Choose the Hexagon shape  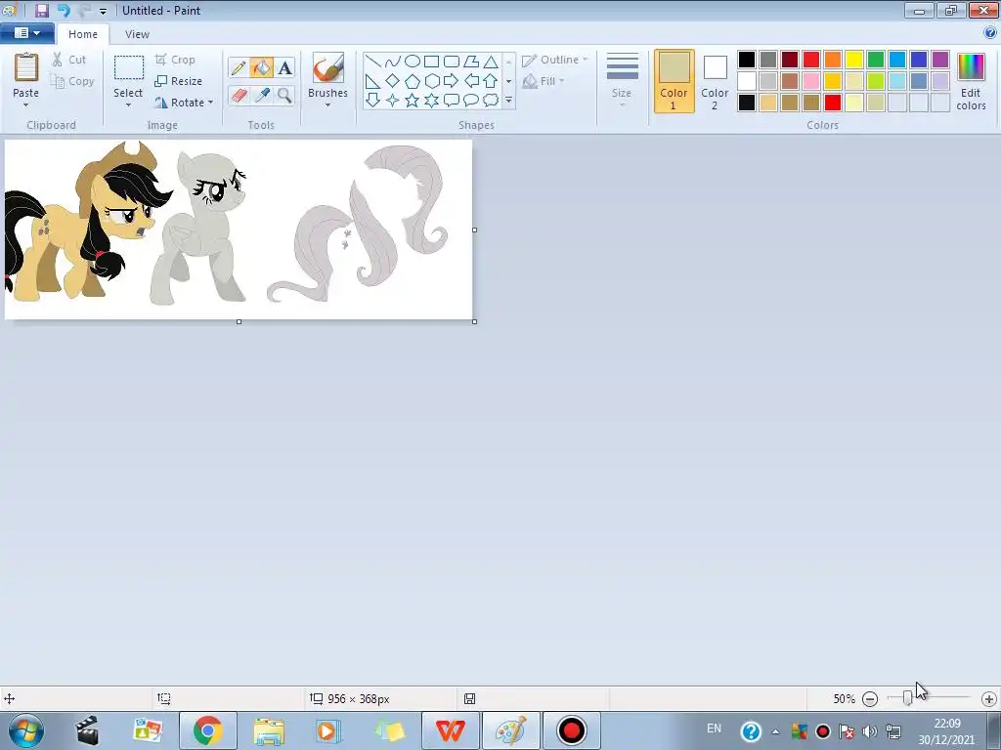click(x=431, y=81)
